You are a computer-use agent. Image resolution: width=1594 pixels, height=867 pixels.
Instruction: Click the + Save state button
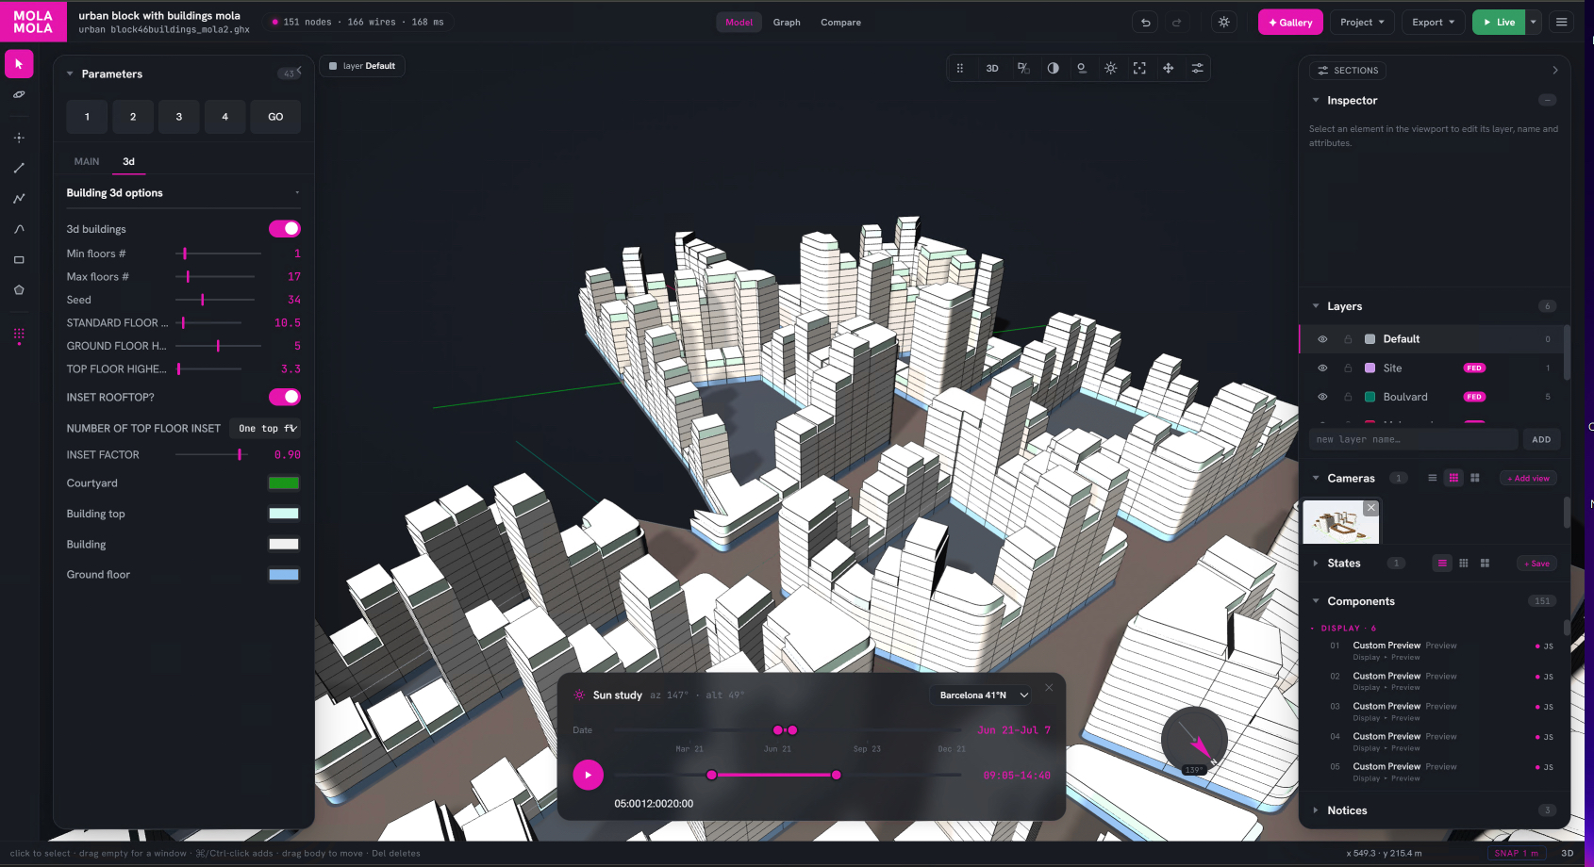coord(1536,564)
